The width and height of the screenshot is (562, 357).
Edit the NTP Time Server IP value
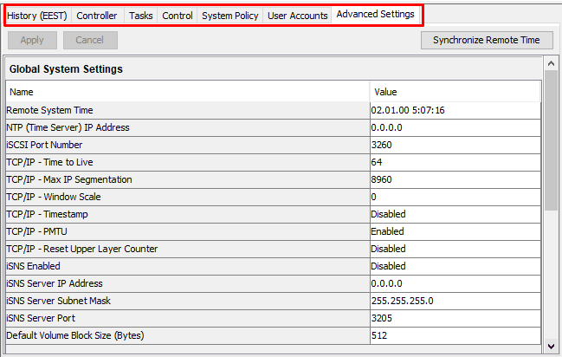(x=454, y=127)
